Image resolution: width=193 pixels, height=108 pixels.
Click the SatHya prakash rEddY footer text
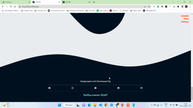(95, 95)
